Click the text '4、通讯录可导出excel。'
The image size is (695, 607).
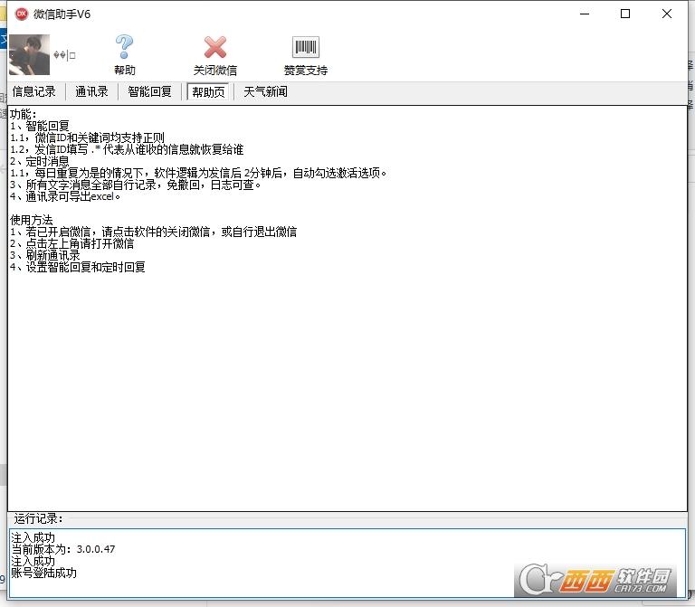65,196
